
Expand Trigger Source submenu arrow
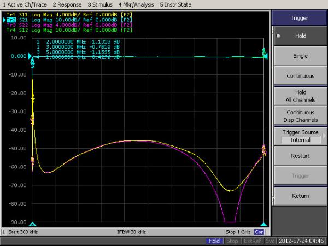click(324, 136)
